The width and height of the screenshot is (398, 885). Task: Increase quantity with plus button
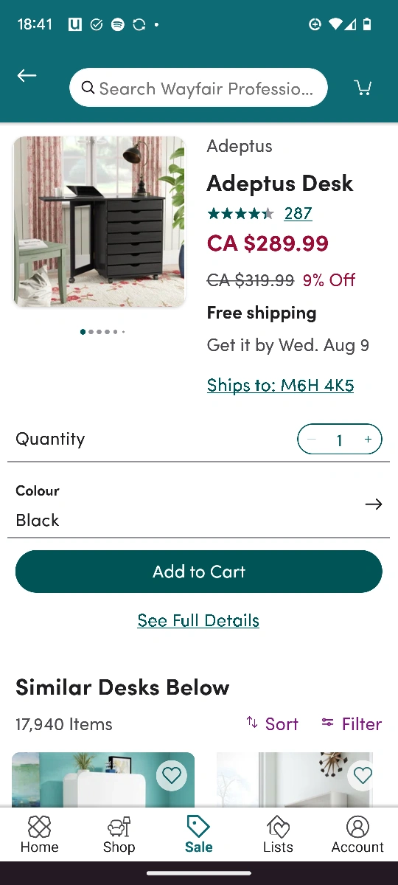point(368,440)
